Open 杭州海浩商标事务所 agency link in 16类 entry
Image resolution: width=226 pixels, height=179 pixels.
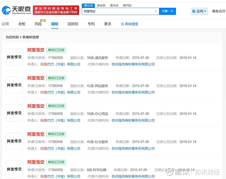pyautogui.click(x=133, y=120)
